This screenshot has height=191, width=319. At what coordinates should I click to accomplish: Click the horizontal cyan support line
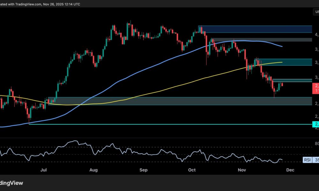coord(159,124)
